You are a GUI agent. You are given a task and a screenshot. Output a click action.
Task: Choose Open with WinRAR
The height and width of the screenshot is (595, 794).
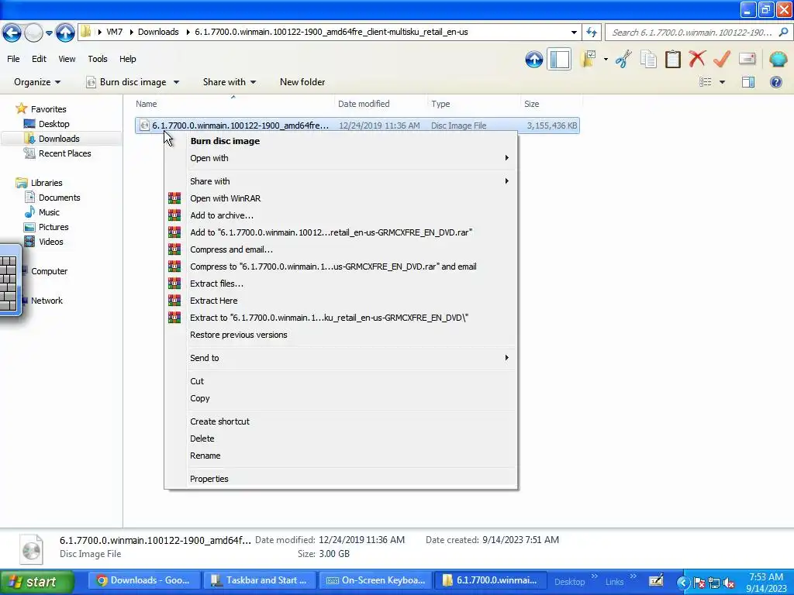click(341, 198)
